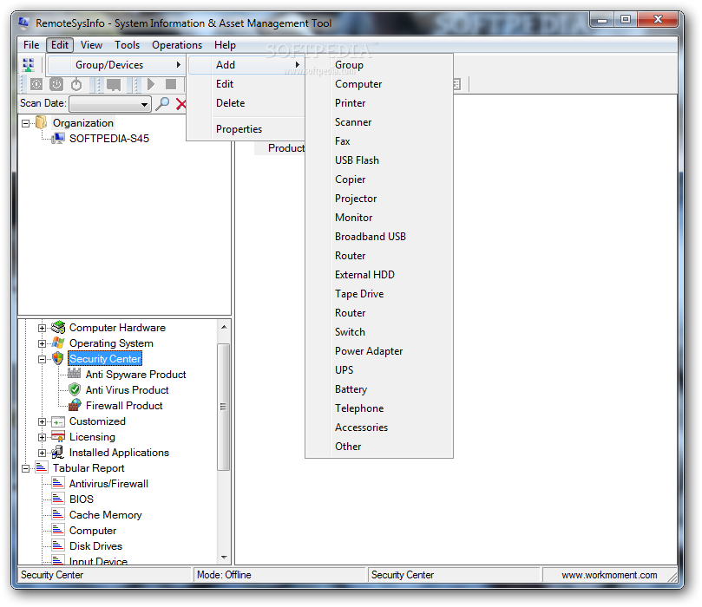Click the Anti Spyware Product icon
Image resolution: width=702 pixels, height=607 pixels.
(x=75, y=374)
